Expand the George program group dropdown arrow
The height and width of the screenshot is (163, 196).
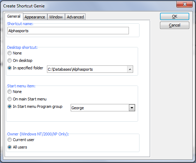point(132,108)
